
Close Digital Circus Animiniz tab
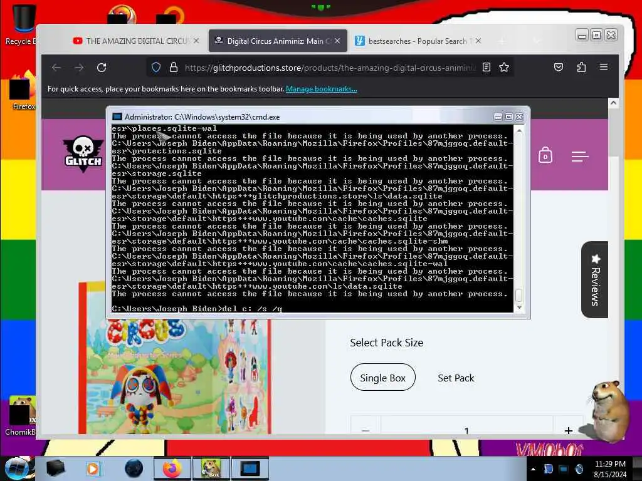click(337, 41)
